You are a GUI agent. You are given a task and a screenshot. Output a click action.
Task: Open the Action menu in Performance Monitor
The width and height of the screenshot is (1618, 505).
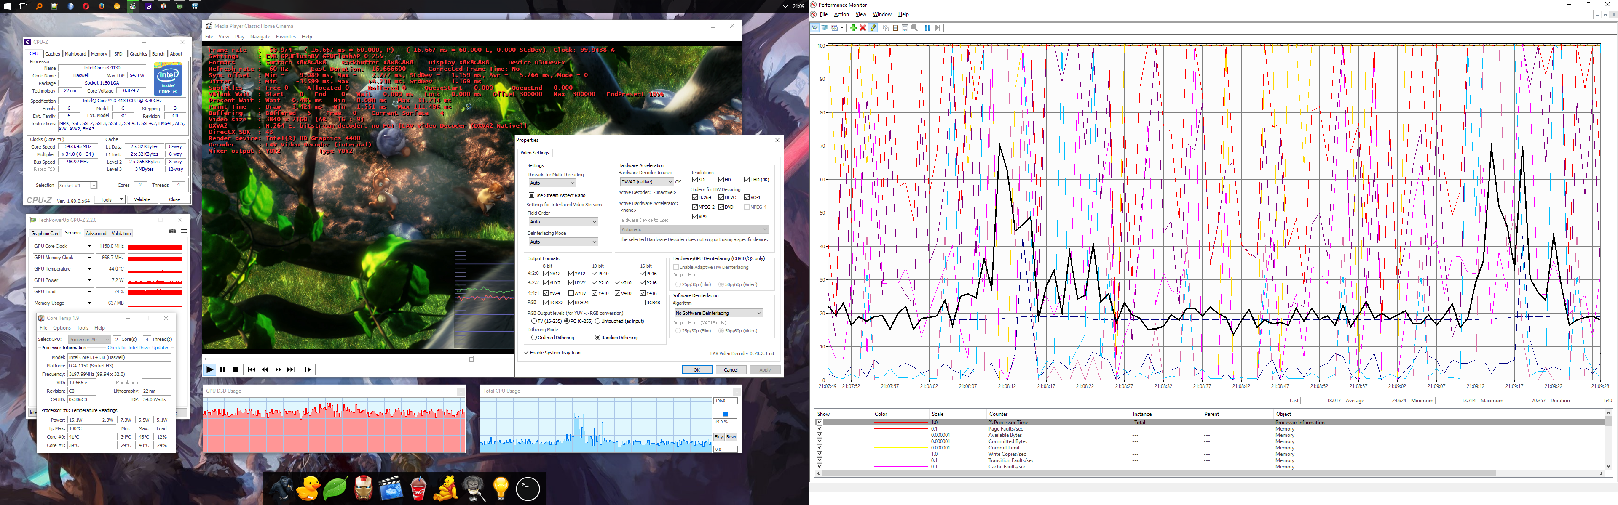(x=841, y=14)
